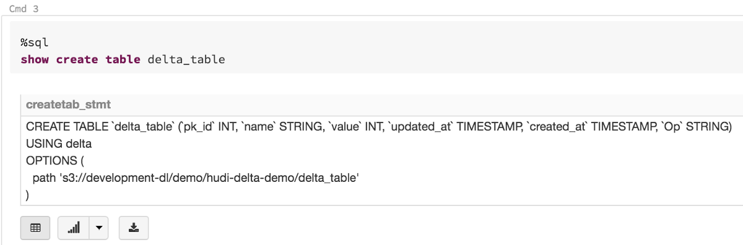Click delta_table in the SQL command

click(186, 60)
